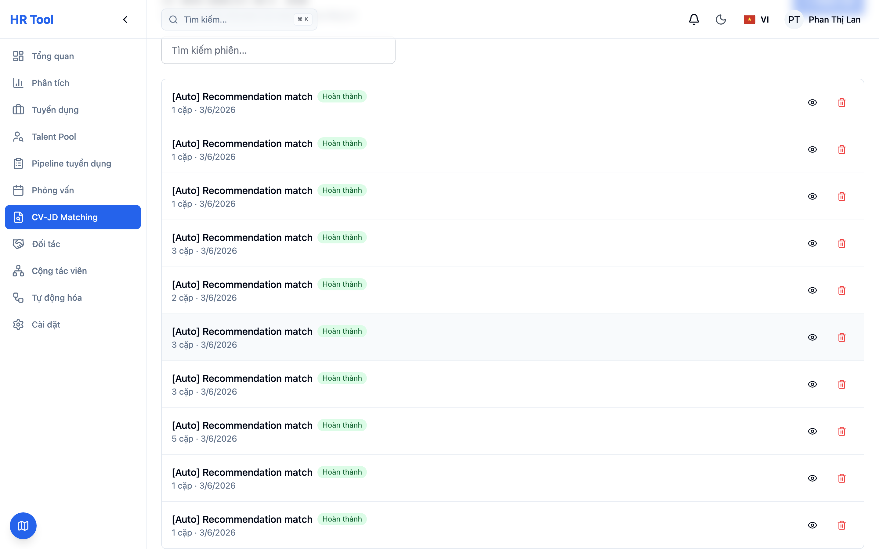Image resolution: width=879 pixels, height=549 pixels.
Task: Delete the last visible session row
Action: pyautogui.click(x=841, y=526)
